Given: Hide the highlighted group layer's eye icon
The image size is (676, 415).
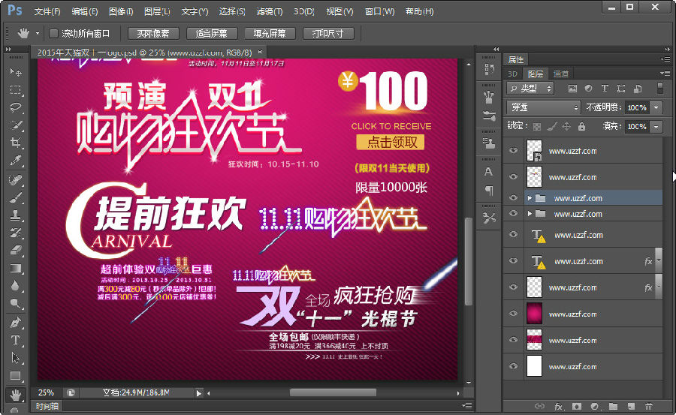Looking at the screenshot, I should 513,198.
